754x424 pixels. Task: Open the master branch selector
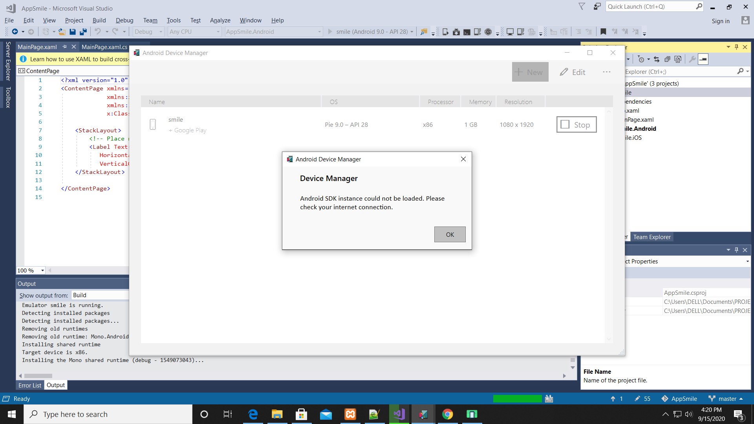point(725,399)
